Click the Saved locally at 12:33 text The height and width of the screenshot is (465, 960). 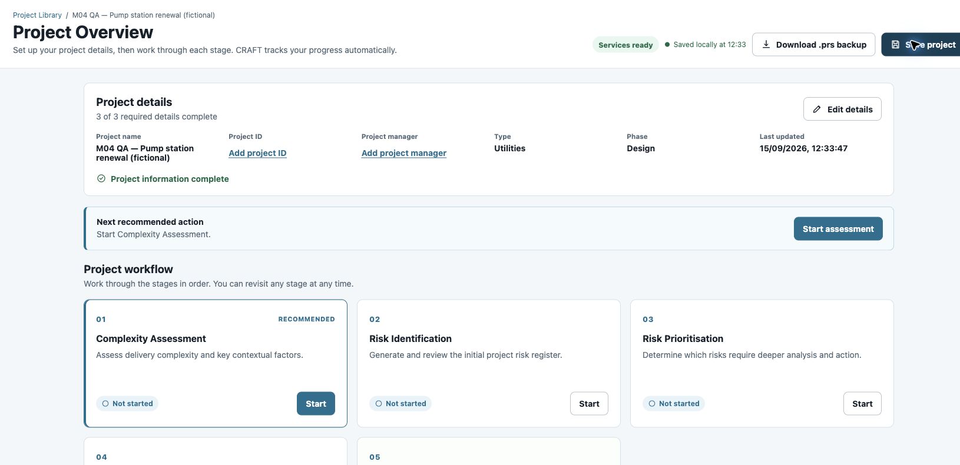click(710, 45)
